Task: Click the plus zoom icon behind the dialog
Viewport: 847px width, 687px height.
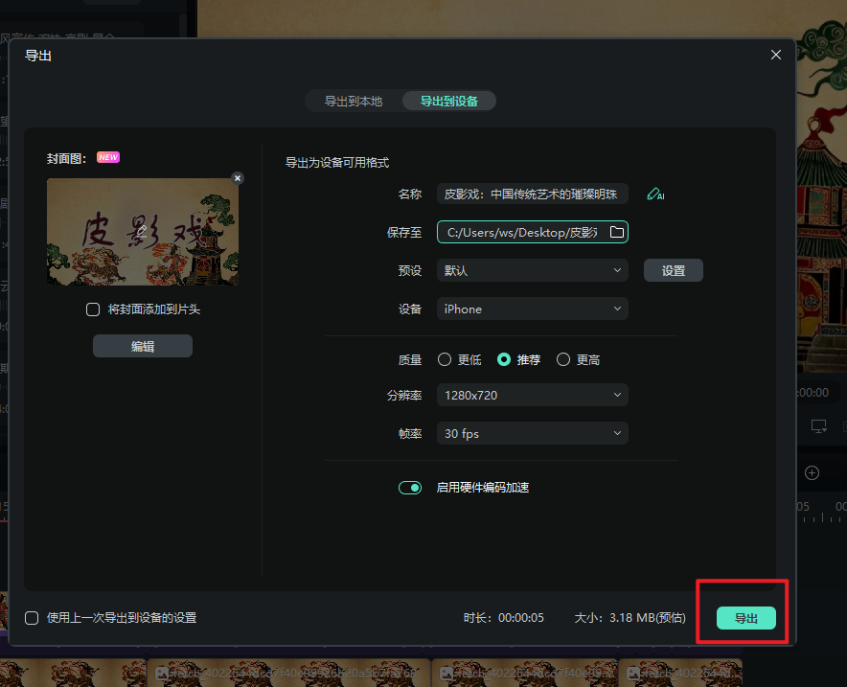Action: pyautogui.click(x=812, y=473)
